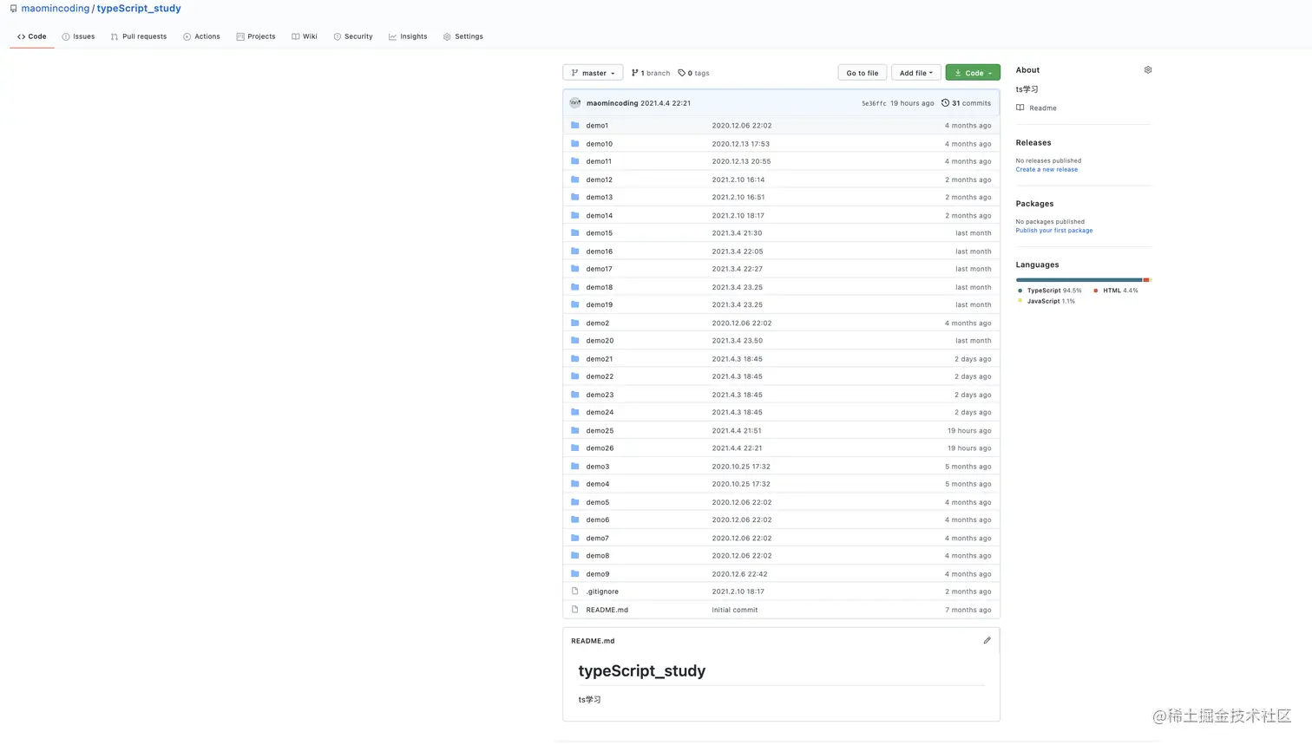The height and width of the screenshot is (745, 1312).
Task: Open About settings gear icon
Action: pyautogui.click(x=1148, y=69)
